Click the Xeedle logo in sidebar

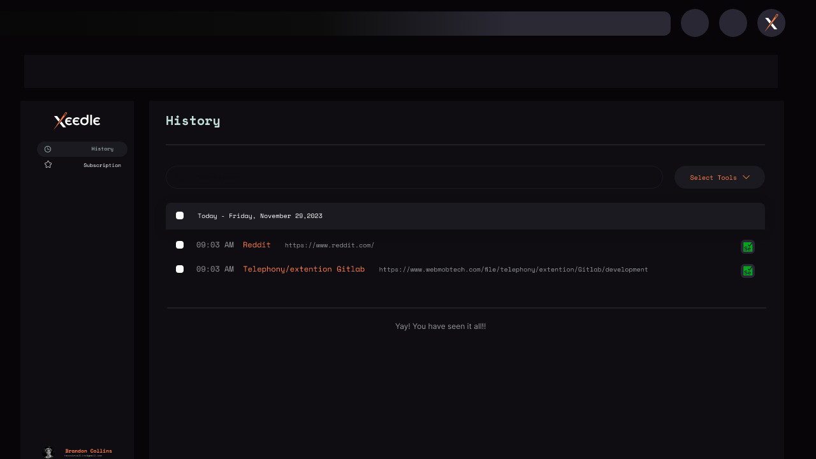(77, 120)
